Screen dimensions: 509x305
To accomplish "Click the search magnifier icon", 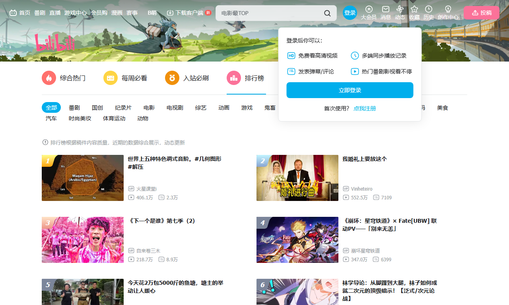I will tap(327, 13).
